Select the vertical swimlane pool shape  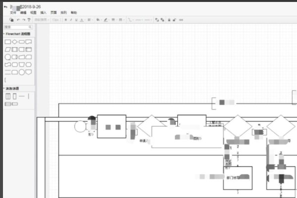pos(8,96)
